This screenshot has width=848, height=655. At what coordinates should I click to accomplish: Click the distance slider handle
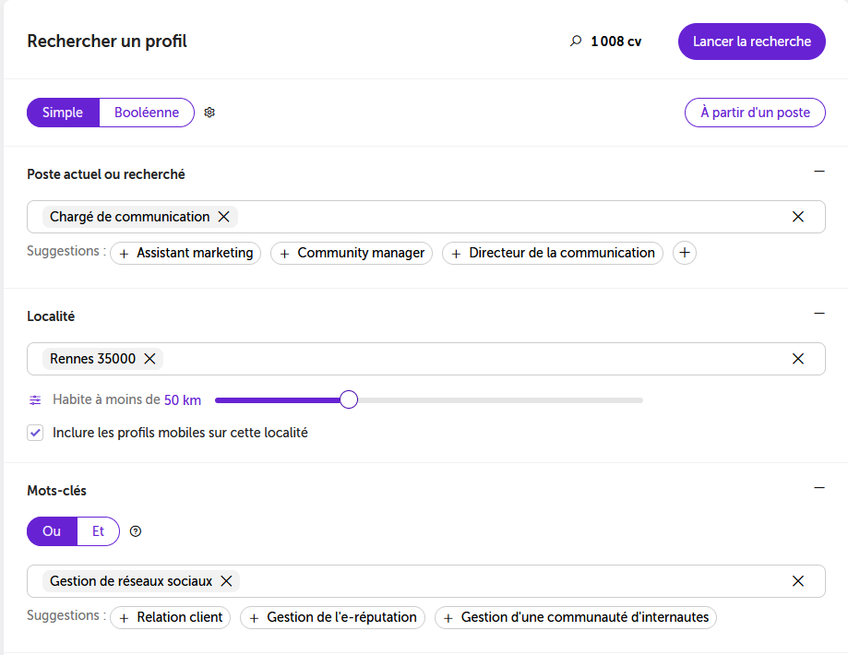[x=349, y=399]
